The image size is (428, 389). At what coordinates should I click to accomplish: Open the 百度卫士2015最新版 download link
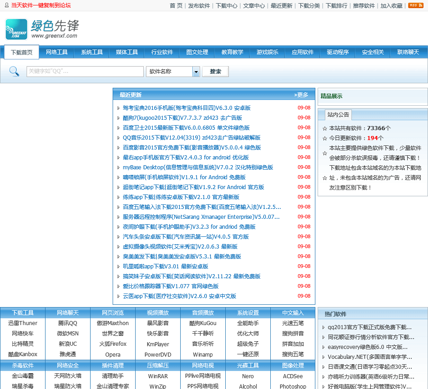[x=186, y=128]
